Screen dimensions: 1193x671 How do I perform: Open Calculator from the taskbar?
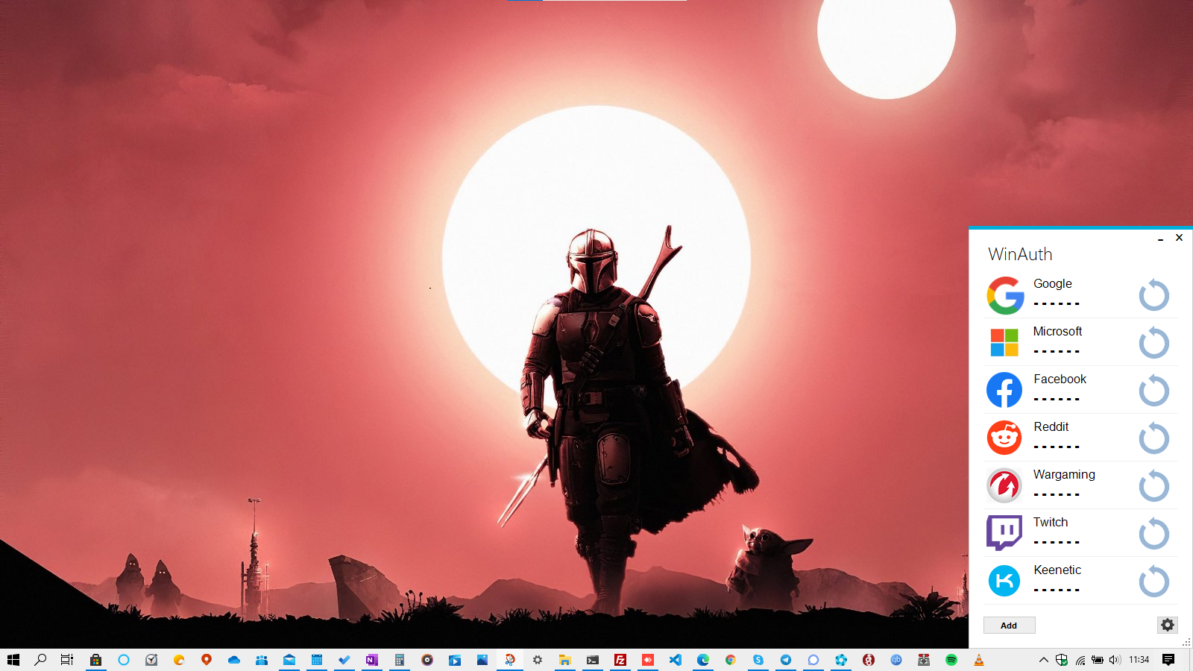(400, 660)
